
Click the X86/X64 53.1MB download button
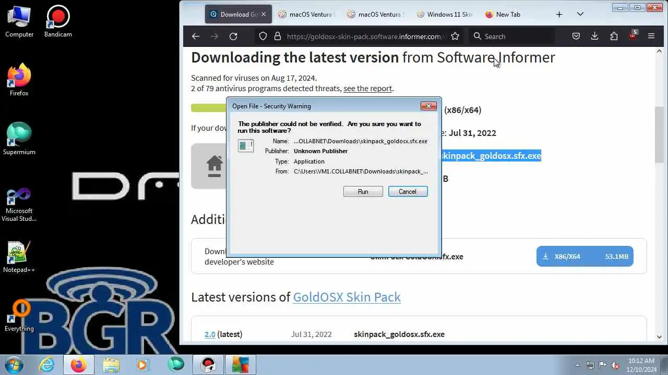click(x=585, y=256)
